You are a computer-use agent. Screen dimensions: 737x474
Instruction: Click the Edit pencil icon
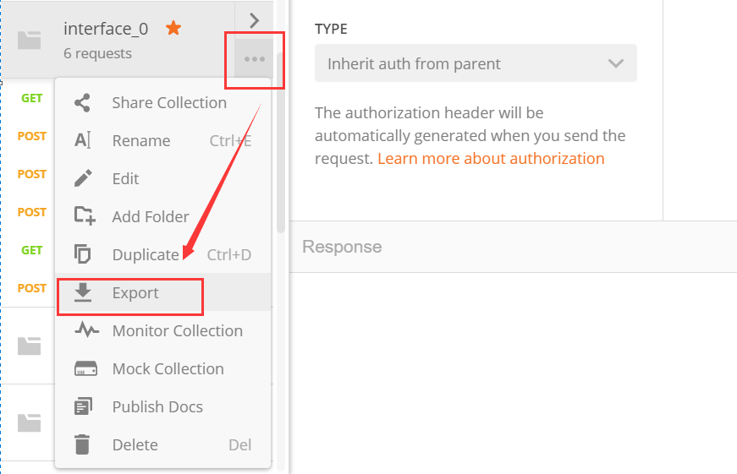82,179
